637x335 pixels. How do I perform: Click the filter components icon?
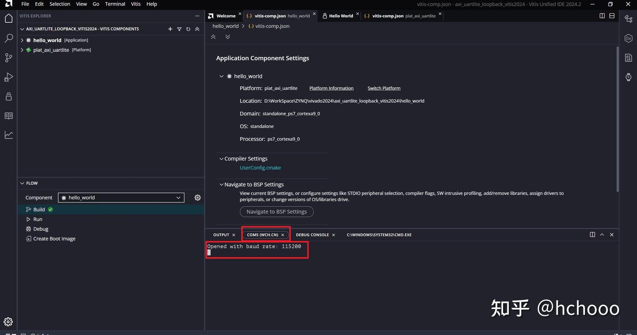tap(179, 29)
